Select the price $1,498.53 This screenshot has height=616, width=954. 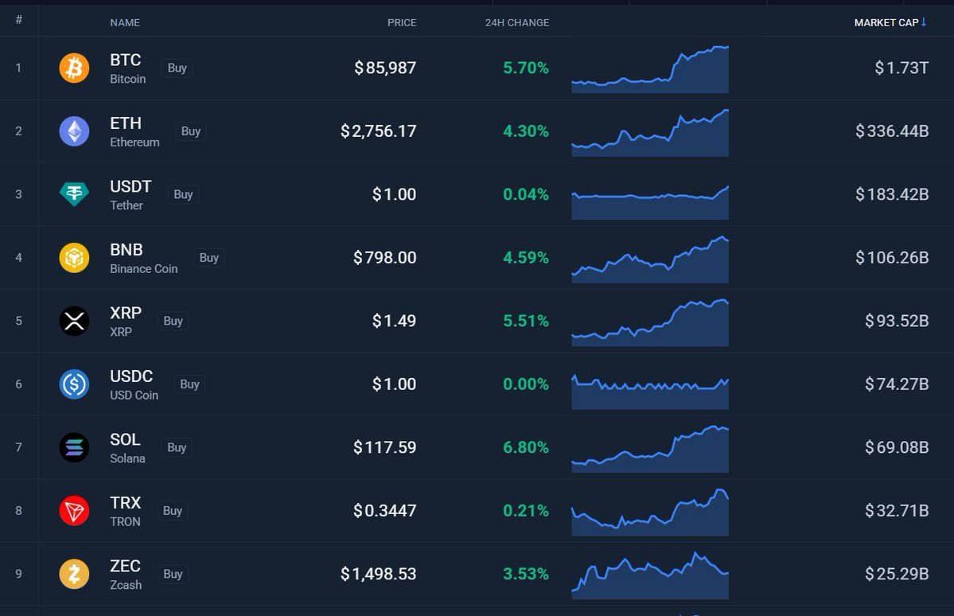(379, 574)
